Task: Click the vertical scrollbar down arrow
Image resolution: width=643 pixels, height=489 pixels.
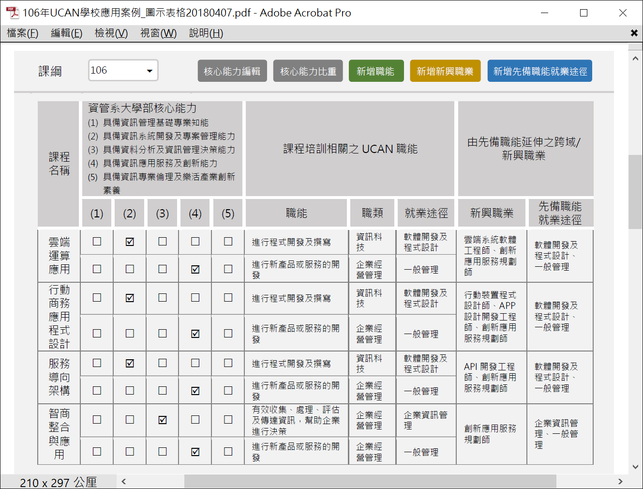Action: [x=635, y=467]
